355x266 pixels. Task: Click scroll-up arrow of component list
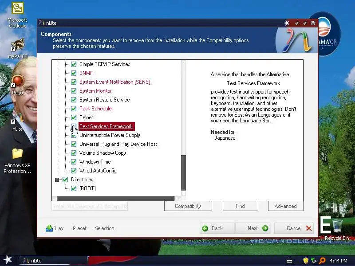[183, 62]
